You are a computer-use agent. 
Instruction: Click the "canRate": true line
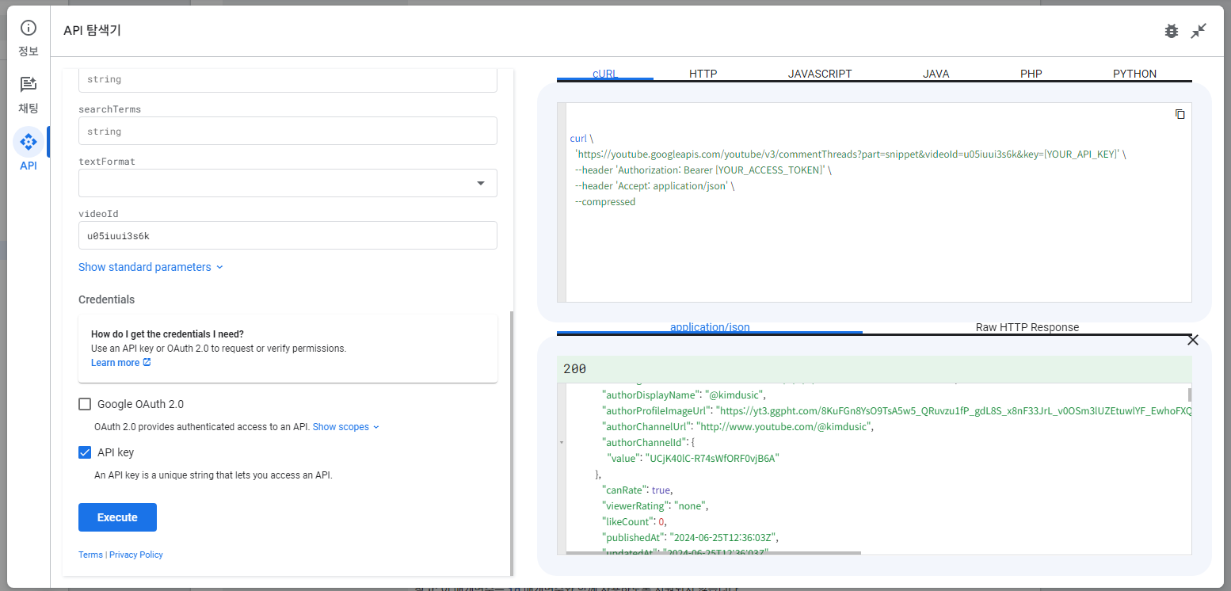(x=637, y=490)
